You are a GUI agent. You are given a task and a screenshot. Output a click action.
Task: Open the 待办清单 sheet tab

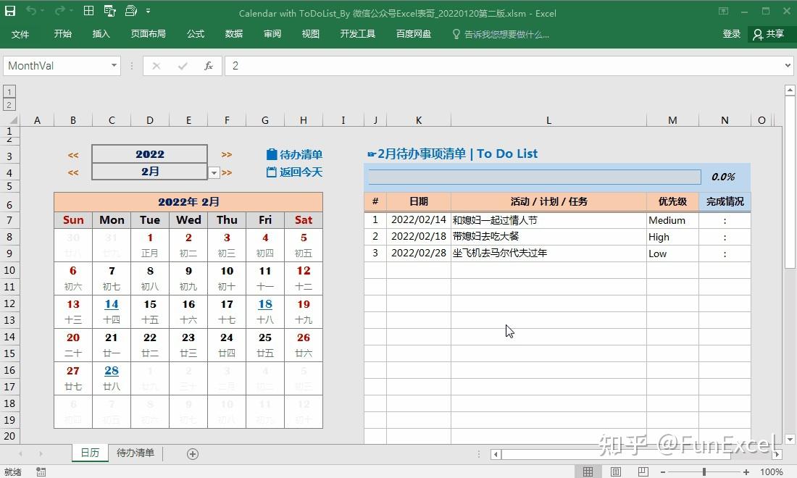135,453
